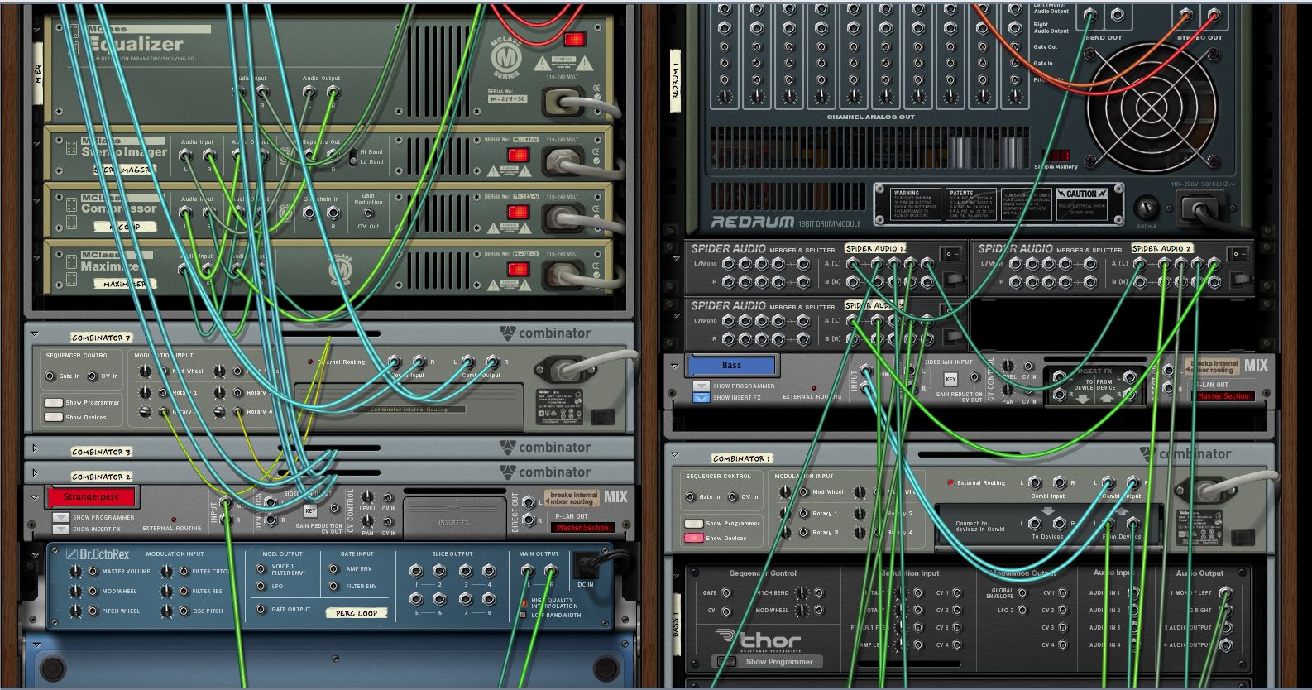The image size is (1312, 690).
Task: Toggle the Spider Audio 1 bypass switch
Action: pos(951,254)
